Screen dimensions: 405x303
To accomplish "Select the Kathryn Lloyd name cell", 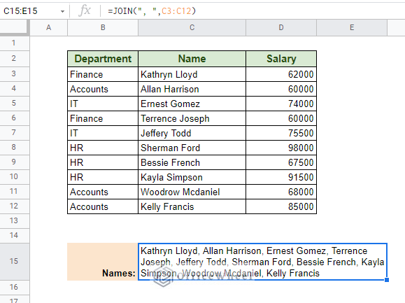I will (192, 74).
